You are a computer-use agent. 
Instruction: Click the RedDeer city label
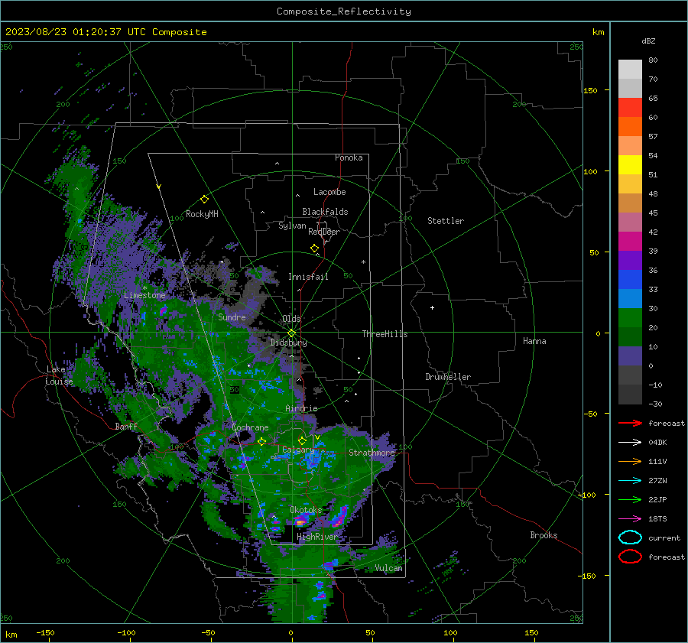point(324,232)
